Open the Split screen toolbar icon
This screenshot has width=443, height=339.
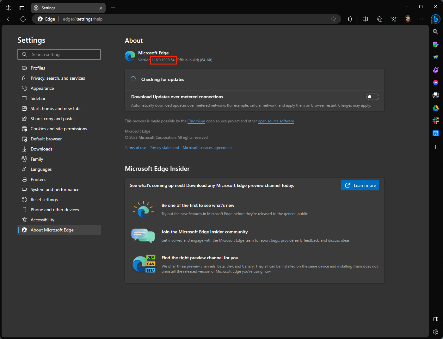[x=365, y=19]
